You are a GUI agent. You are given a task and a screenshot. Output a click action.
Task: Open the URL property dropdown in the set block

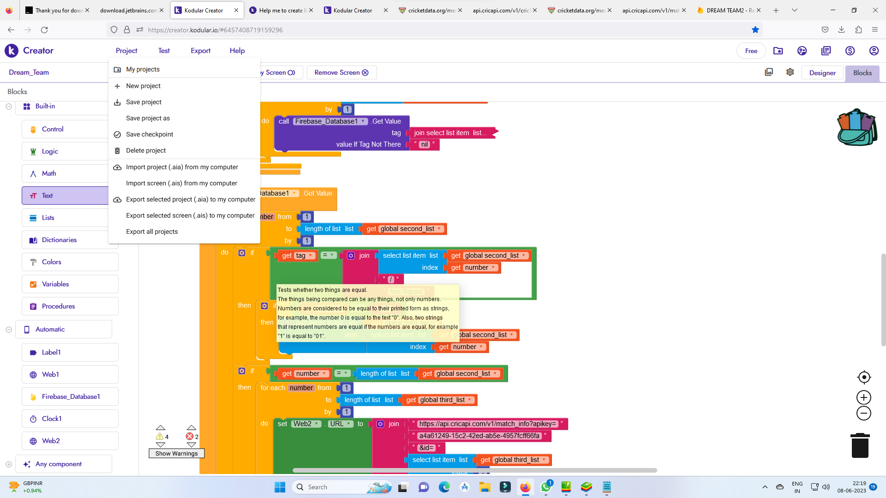click(x=341, y=424)
